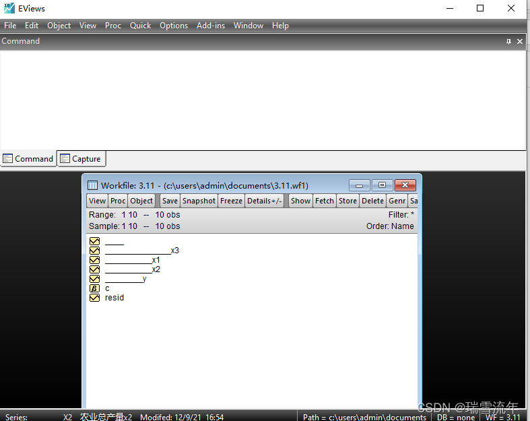
Task: Open the Quick menu
Action: click(x=140, y=26)
